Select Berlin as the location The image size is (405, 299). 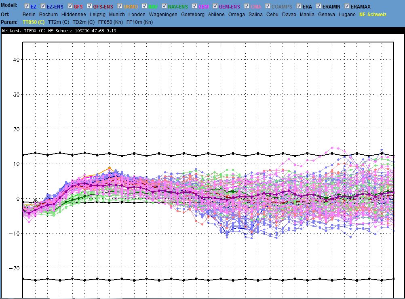[30, 14]
